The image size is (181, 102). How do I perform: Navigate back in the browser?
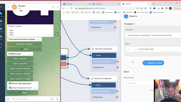63,8
